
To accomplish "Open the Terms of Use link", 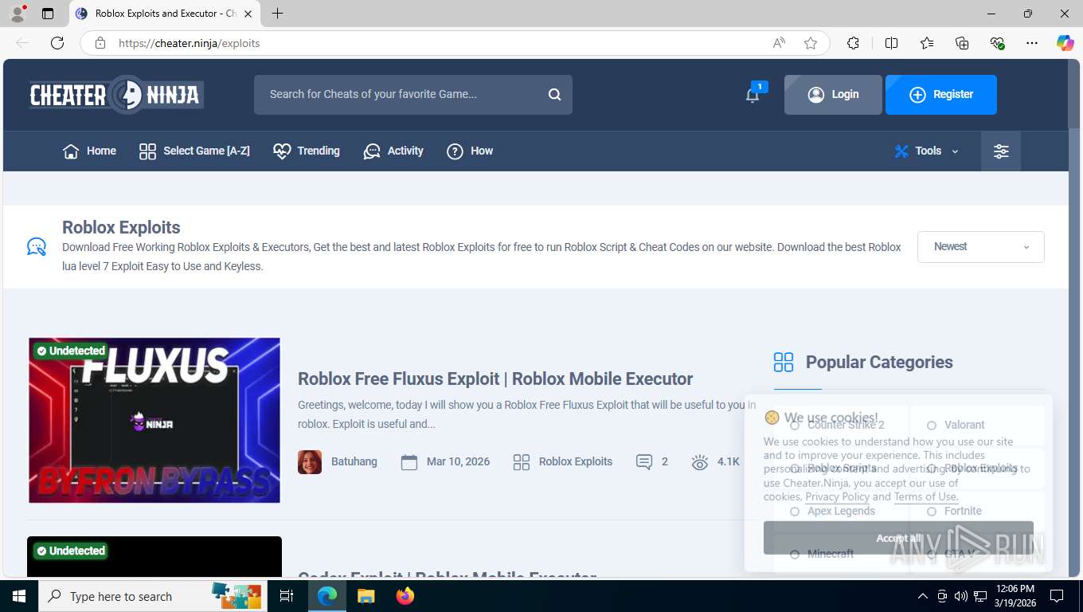I will tap(925, 496).
